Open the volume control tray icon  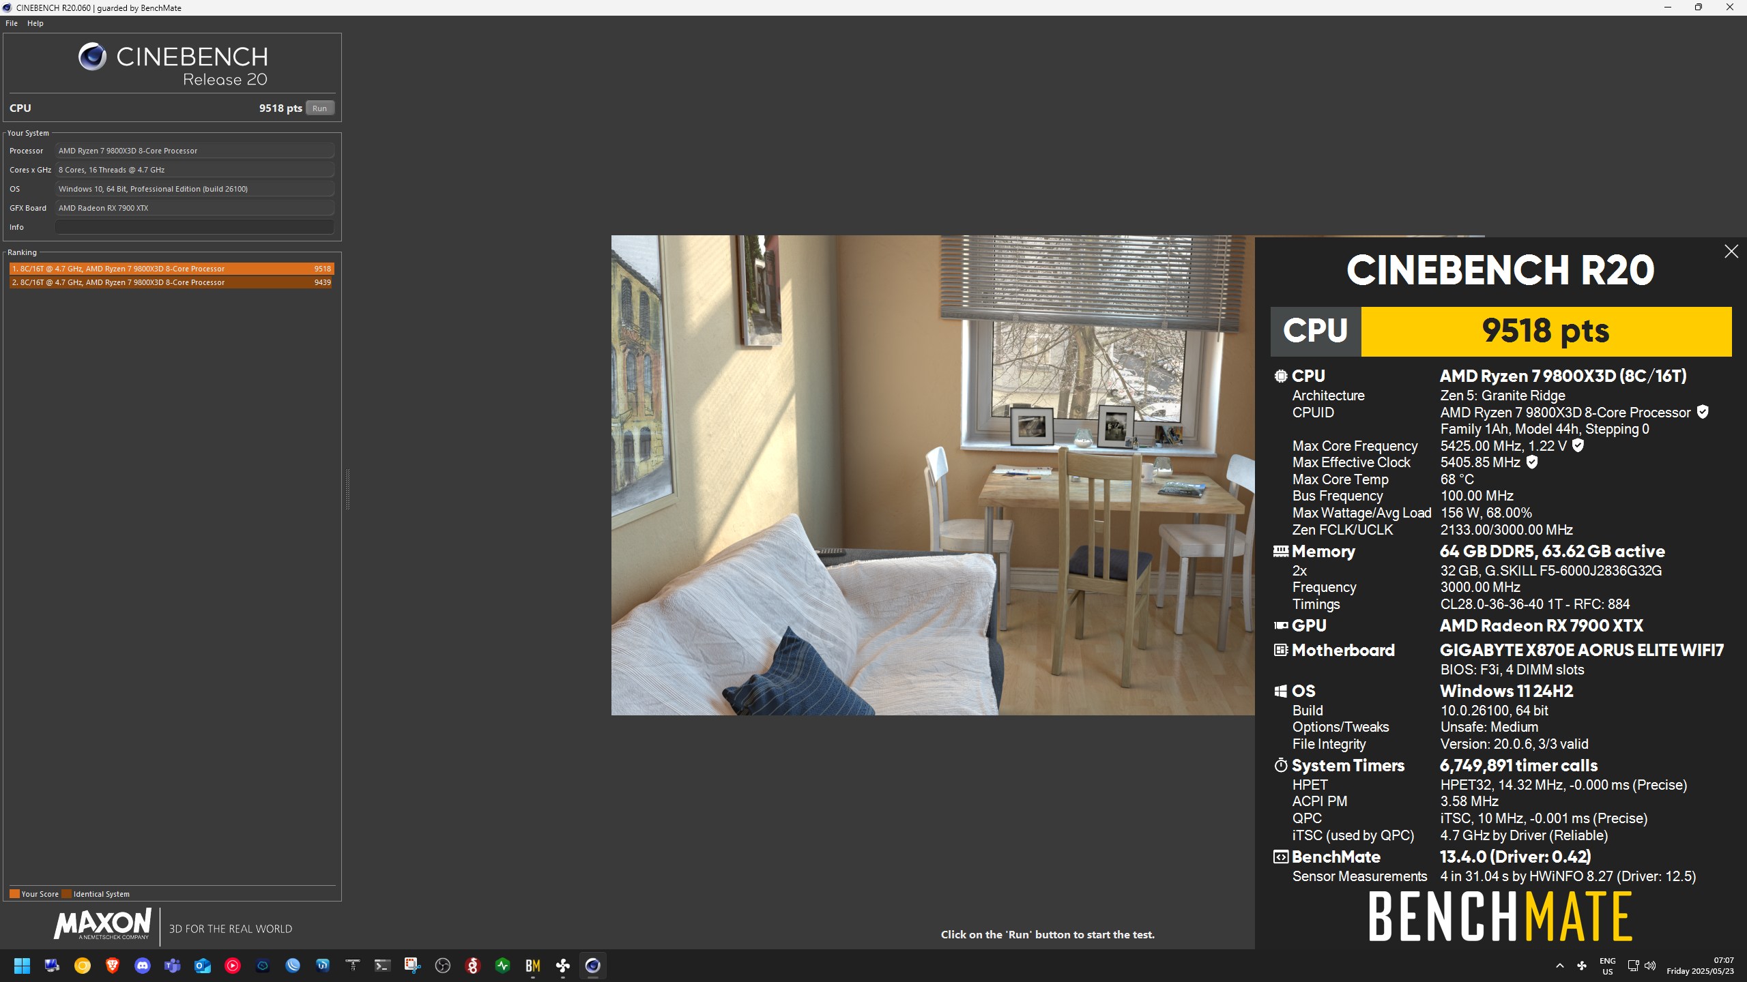[x=1650, y=966]
